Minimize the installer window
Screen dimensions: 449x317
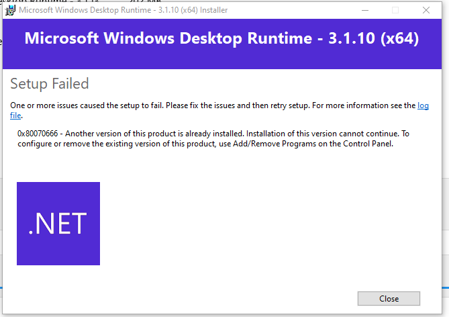tap(364, 10)
